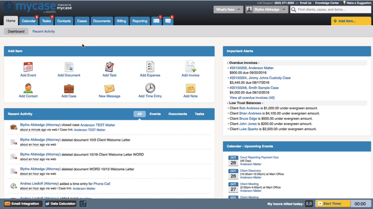
Task: Click the lightbulb Make a Suggestion icon
Action: [344, 3]
